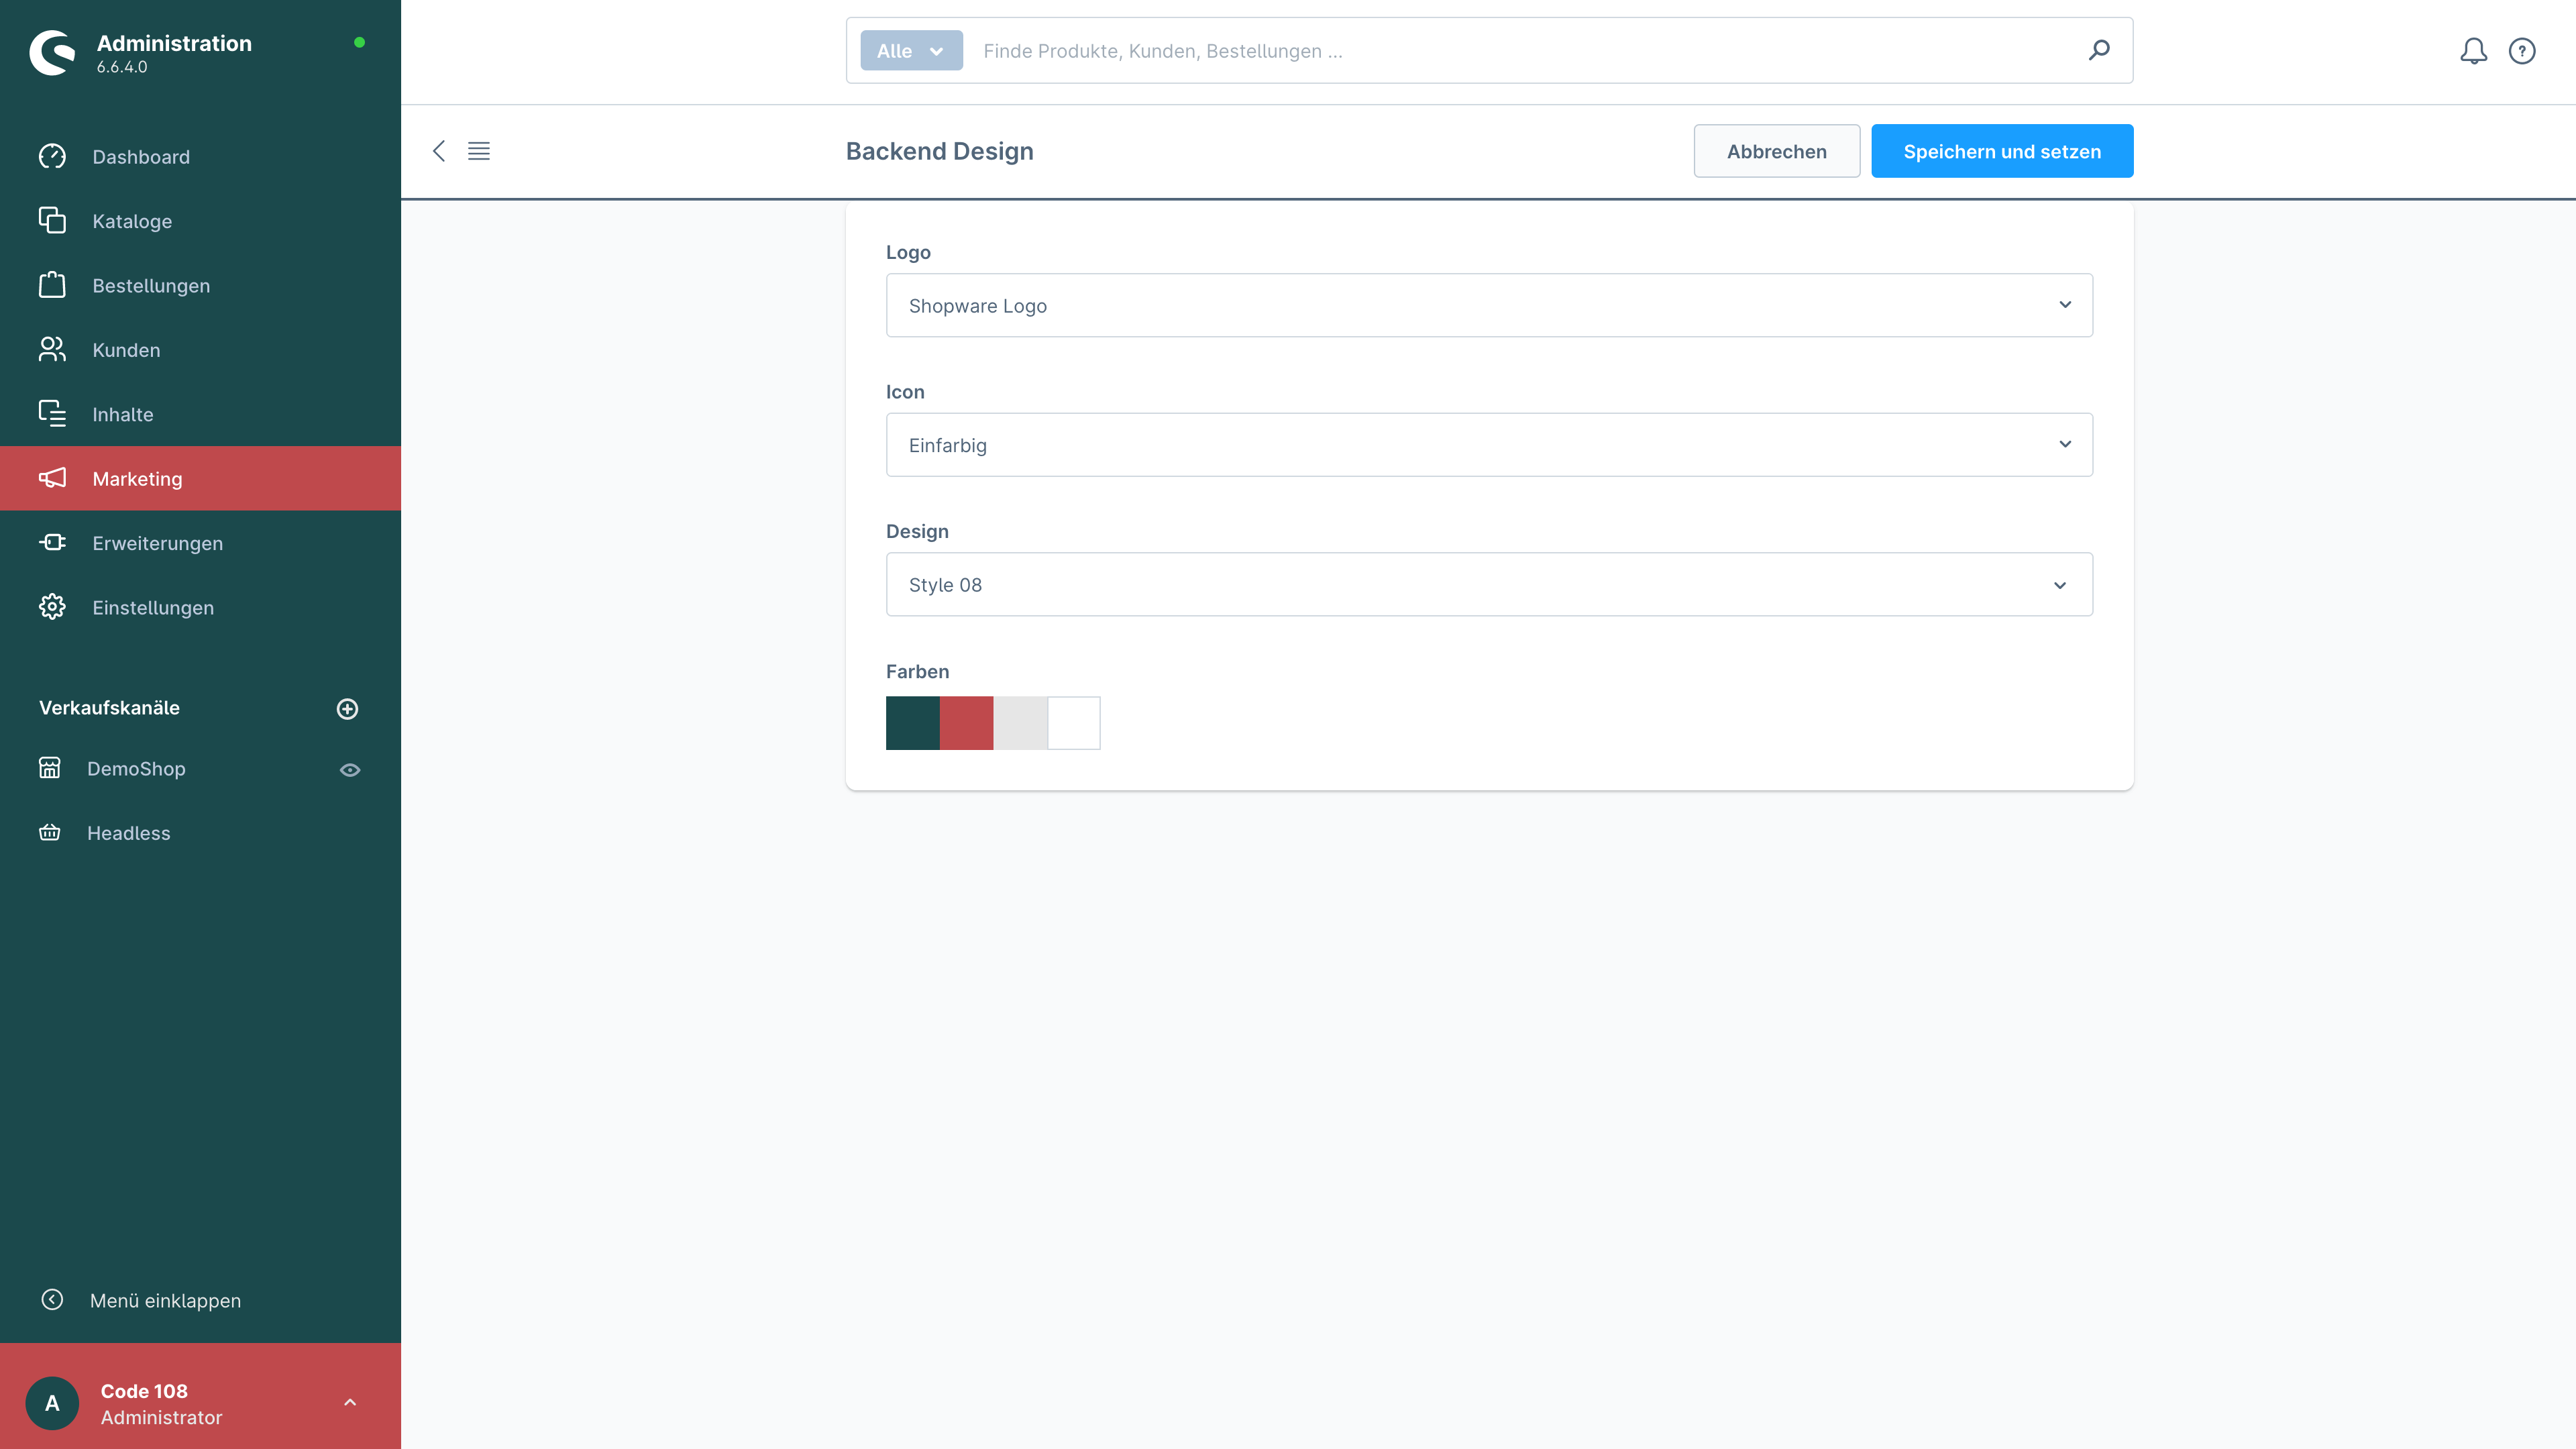Open Einstellungen menu item
Screen dimensions: 2576x1449
click(200, 607)
